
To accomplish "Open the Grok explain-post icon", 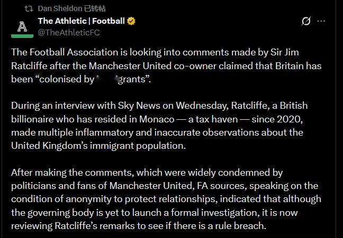I will click(305, 21).
